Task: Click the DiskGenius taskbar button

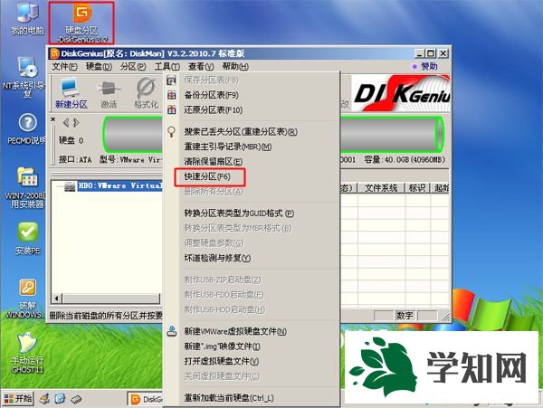Action: [x=146, y=399]
